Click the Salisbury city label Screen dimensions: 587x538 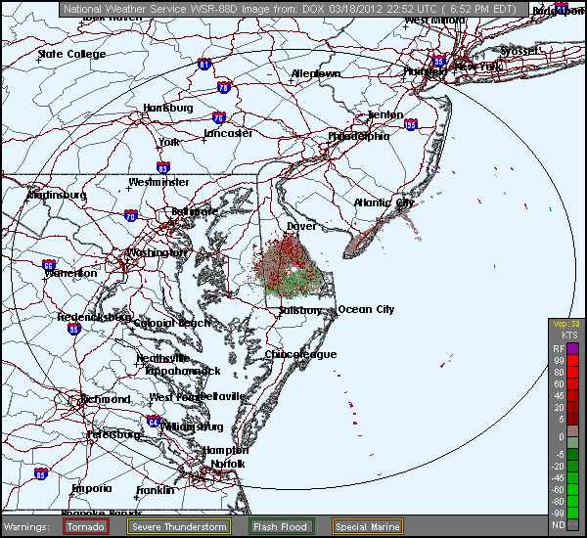pos(300,311)
